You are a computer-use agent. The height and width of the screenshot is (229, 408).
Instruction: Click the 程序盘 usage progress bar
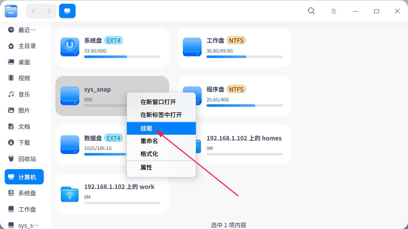coord(245,106)
